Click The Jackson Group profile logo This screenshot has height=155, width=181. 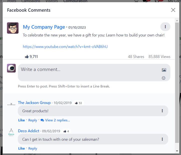11,104
